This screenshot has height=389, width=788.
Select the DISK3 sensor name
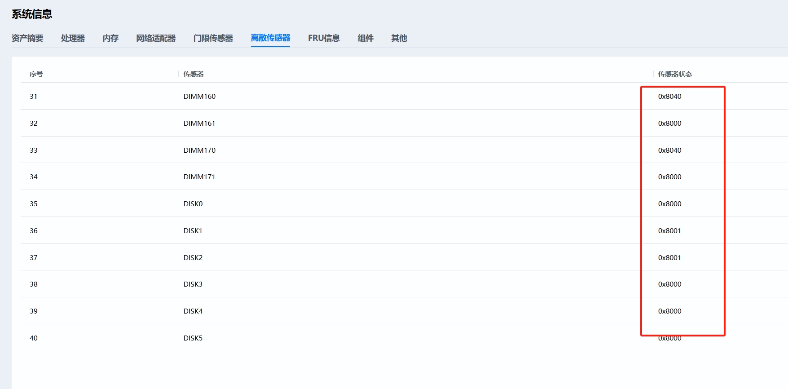coord(193,284)
